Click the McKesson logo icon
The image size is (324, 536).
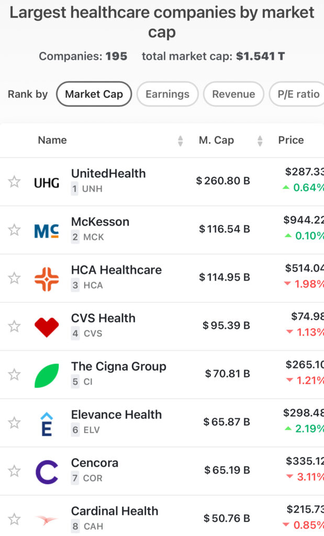47,230
